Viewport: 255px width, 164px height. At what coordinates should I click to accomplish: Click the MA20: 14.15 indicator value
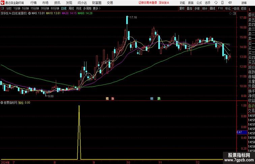click(69, 13)
